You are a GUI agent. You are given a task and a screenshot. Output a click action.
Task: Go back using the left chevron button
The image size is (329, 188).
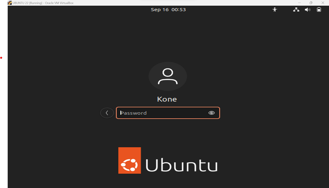pos(107,113)
